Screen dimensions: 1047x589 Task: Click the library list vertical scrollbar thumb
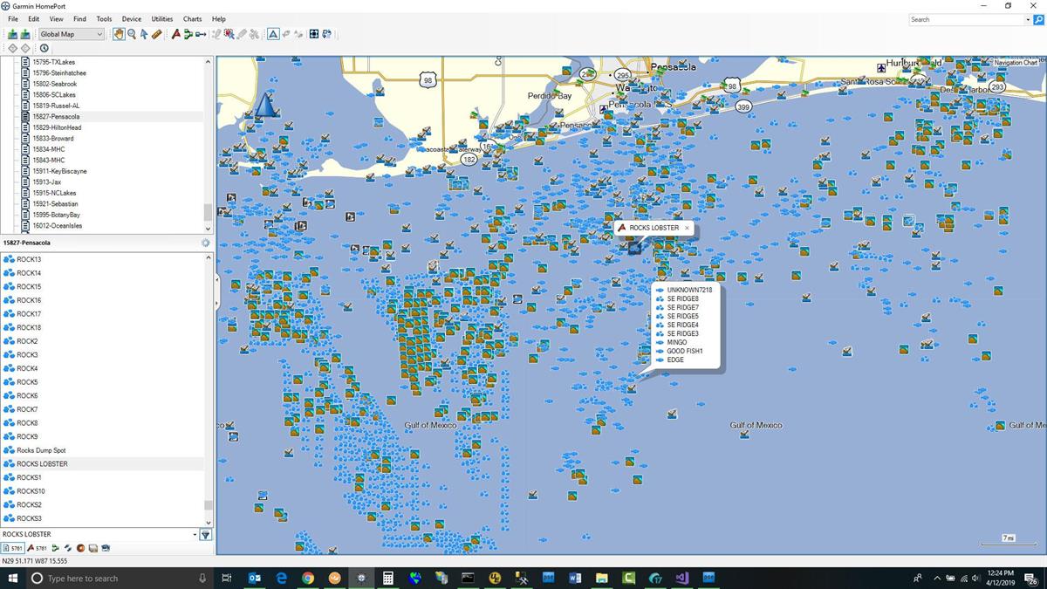pyautogui.click(x=208, y=212)
